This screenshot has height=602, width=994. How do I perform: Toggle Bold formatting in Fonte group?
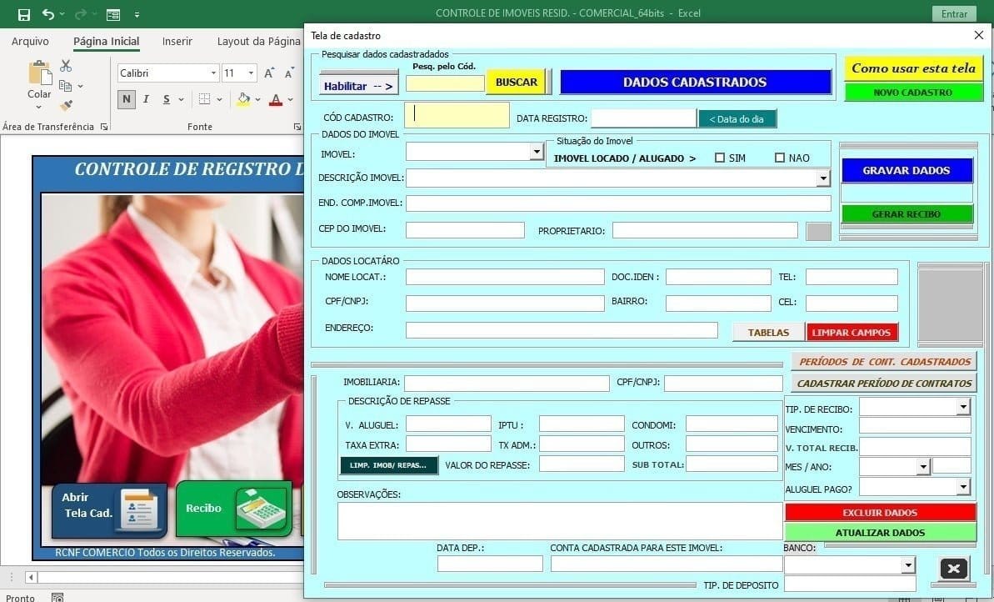coord(126,99)
